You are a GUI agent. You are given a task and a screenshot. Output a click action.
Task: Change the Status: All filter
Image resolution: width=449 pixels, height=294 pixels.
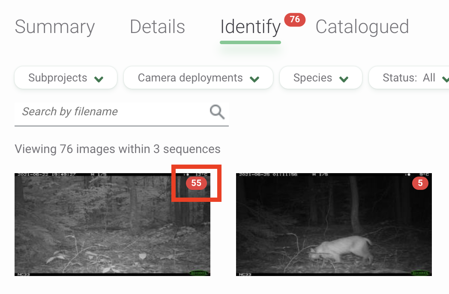click(416, 78)
